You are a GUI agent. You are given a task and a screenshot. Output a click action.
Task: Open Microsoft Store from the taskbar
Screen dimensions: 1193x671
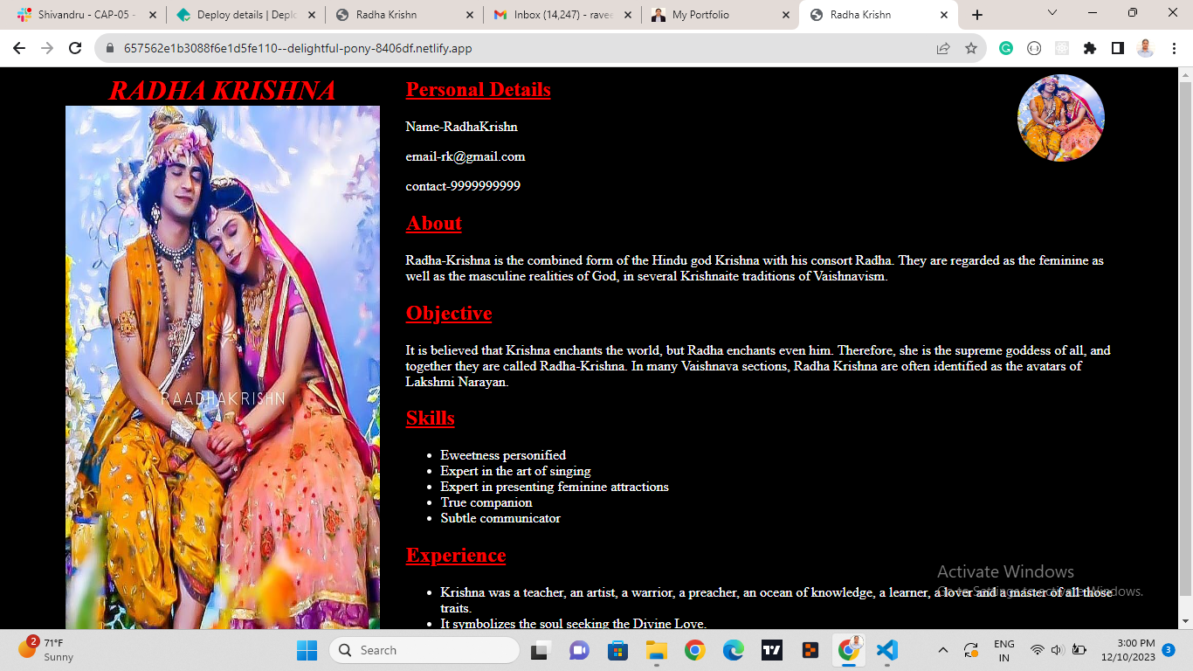pyautogui.click(x=617, y=649)
